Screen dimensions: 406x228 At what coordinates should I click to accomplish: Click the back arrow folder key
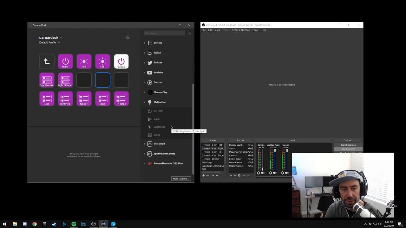[47, 61]
